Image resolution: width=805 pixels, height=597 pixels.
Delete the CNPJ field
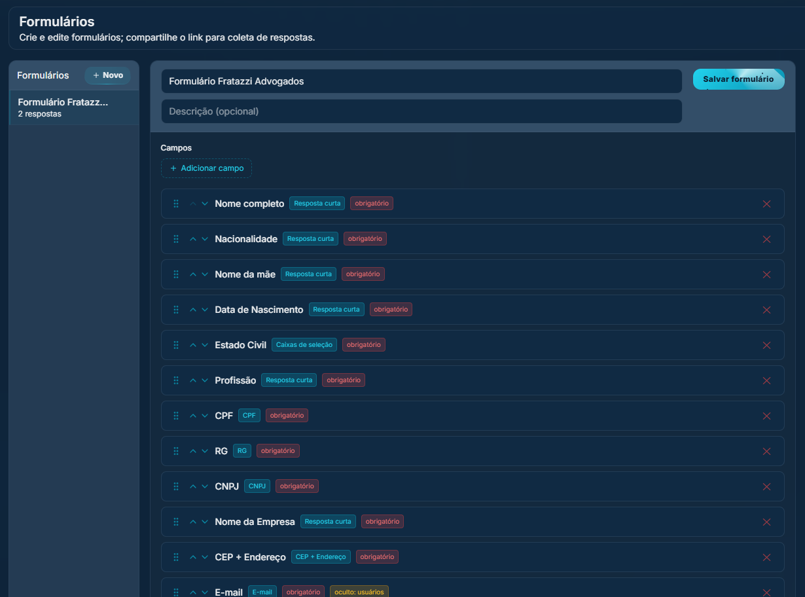click(767, 486)
